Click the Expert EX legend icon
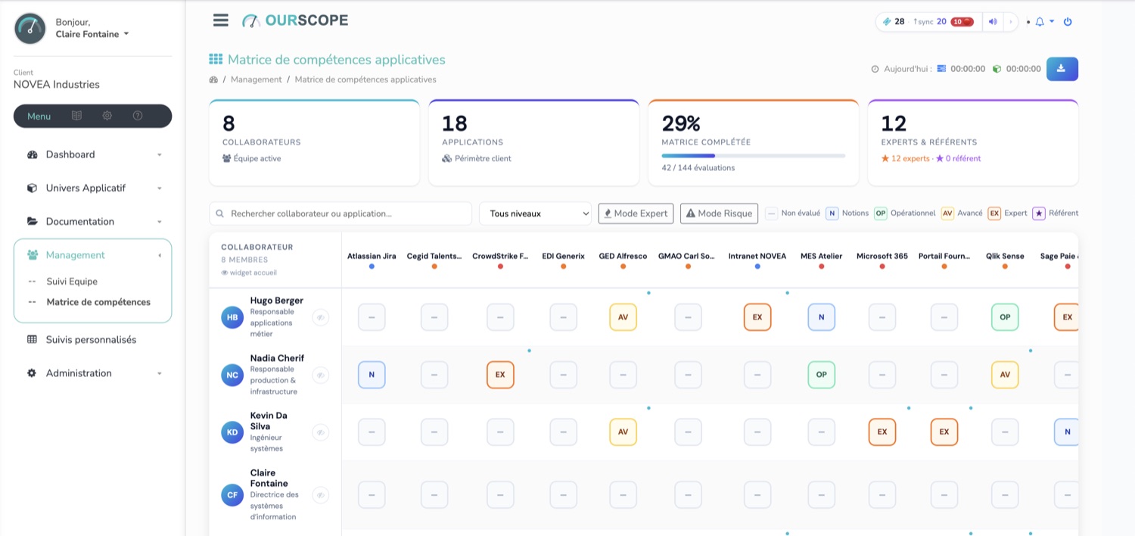 [x=994, y=213]
